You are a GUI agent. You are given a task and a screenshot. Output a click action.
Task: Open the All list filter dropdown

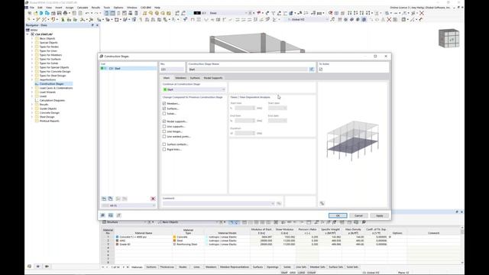[128, 205]
